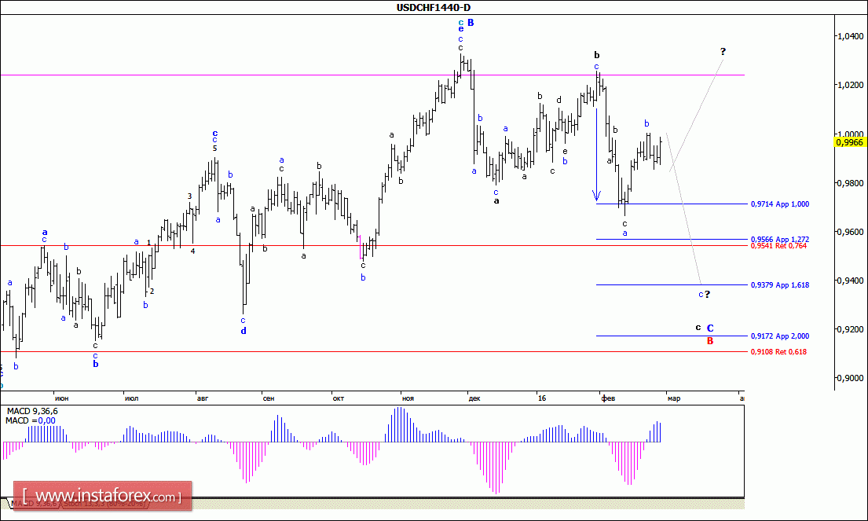The width and height of the screenshot is (868, 521).
Task: Select the yellow 0,9966 current price label
Action: [x=850, y=142]
